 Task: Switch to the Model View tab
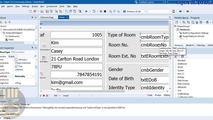tap(190, 45)
